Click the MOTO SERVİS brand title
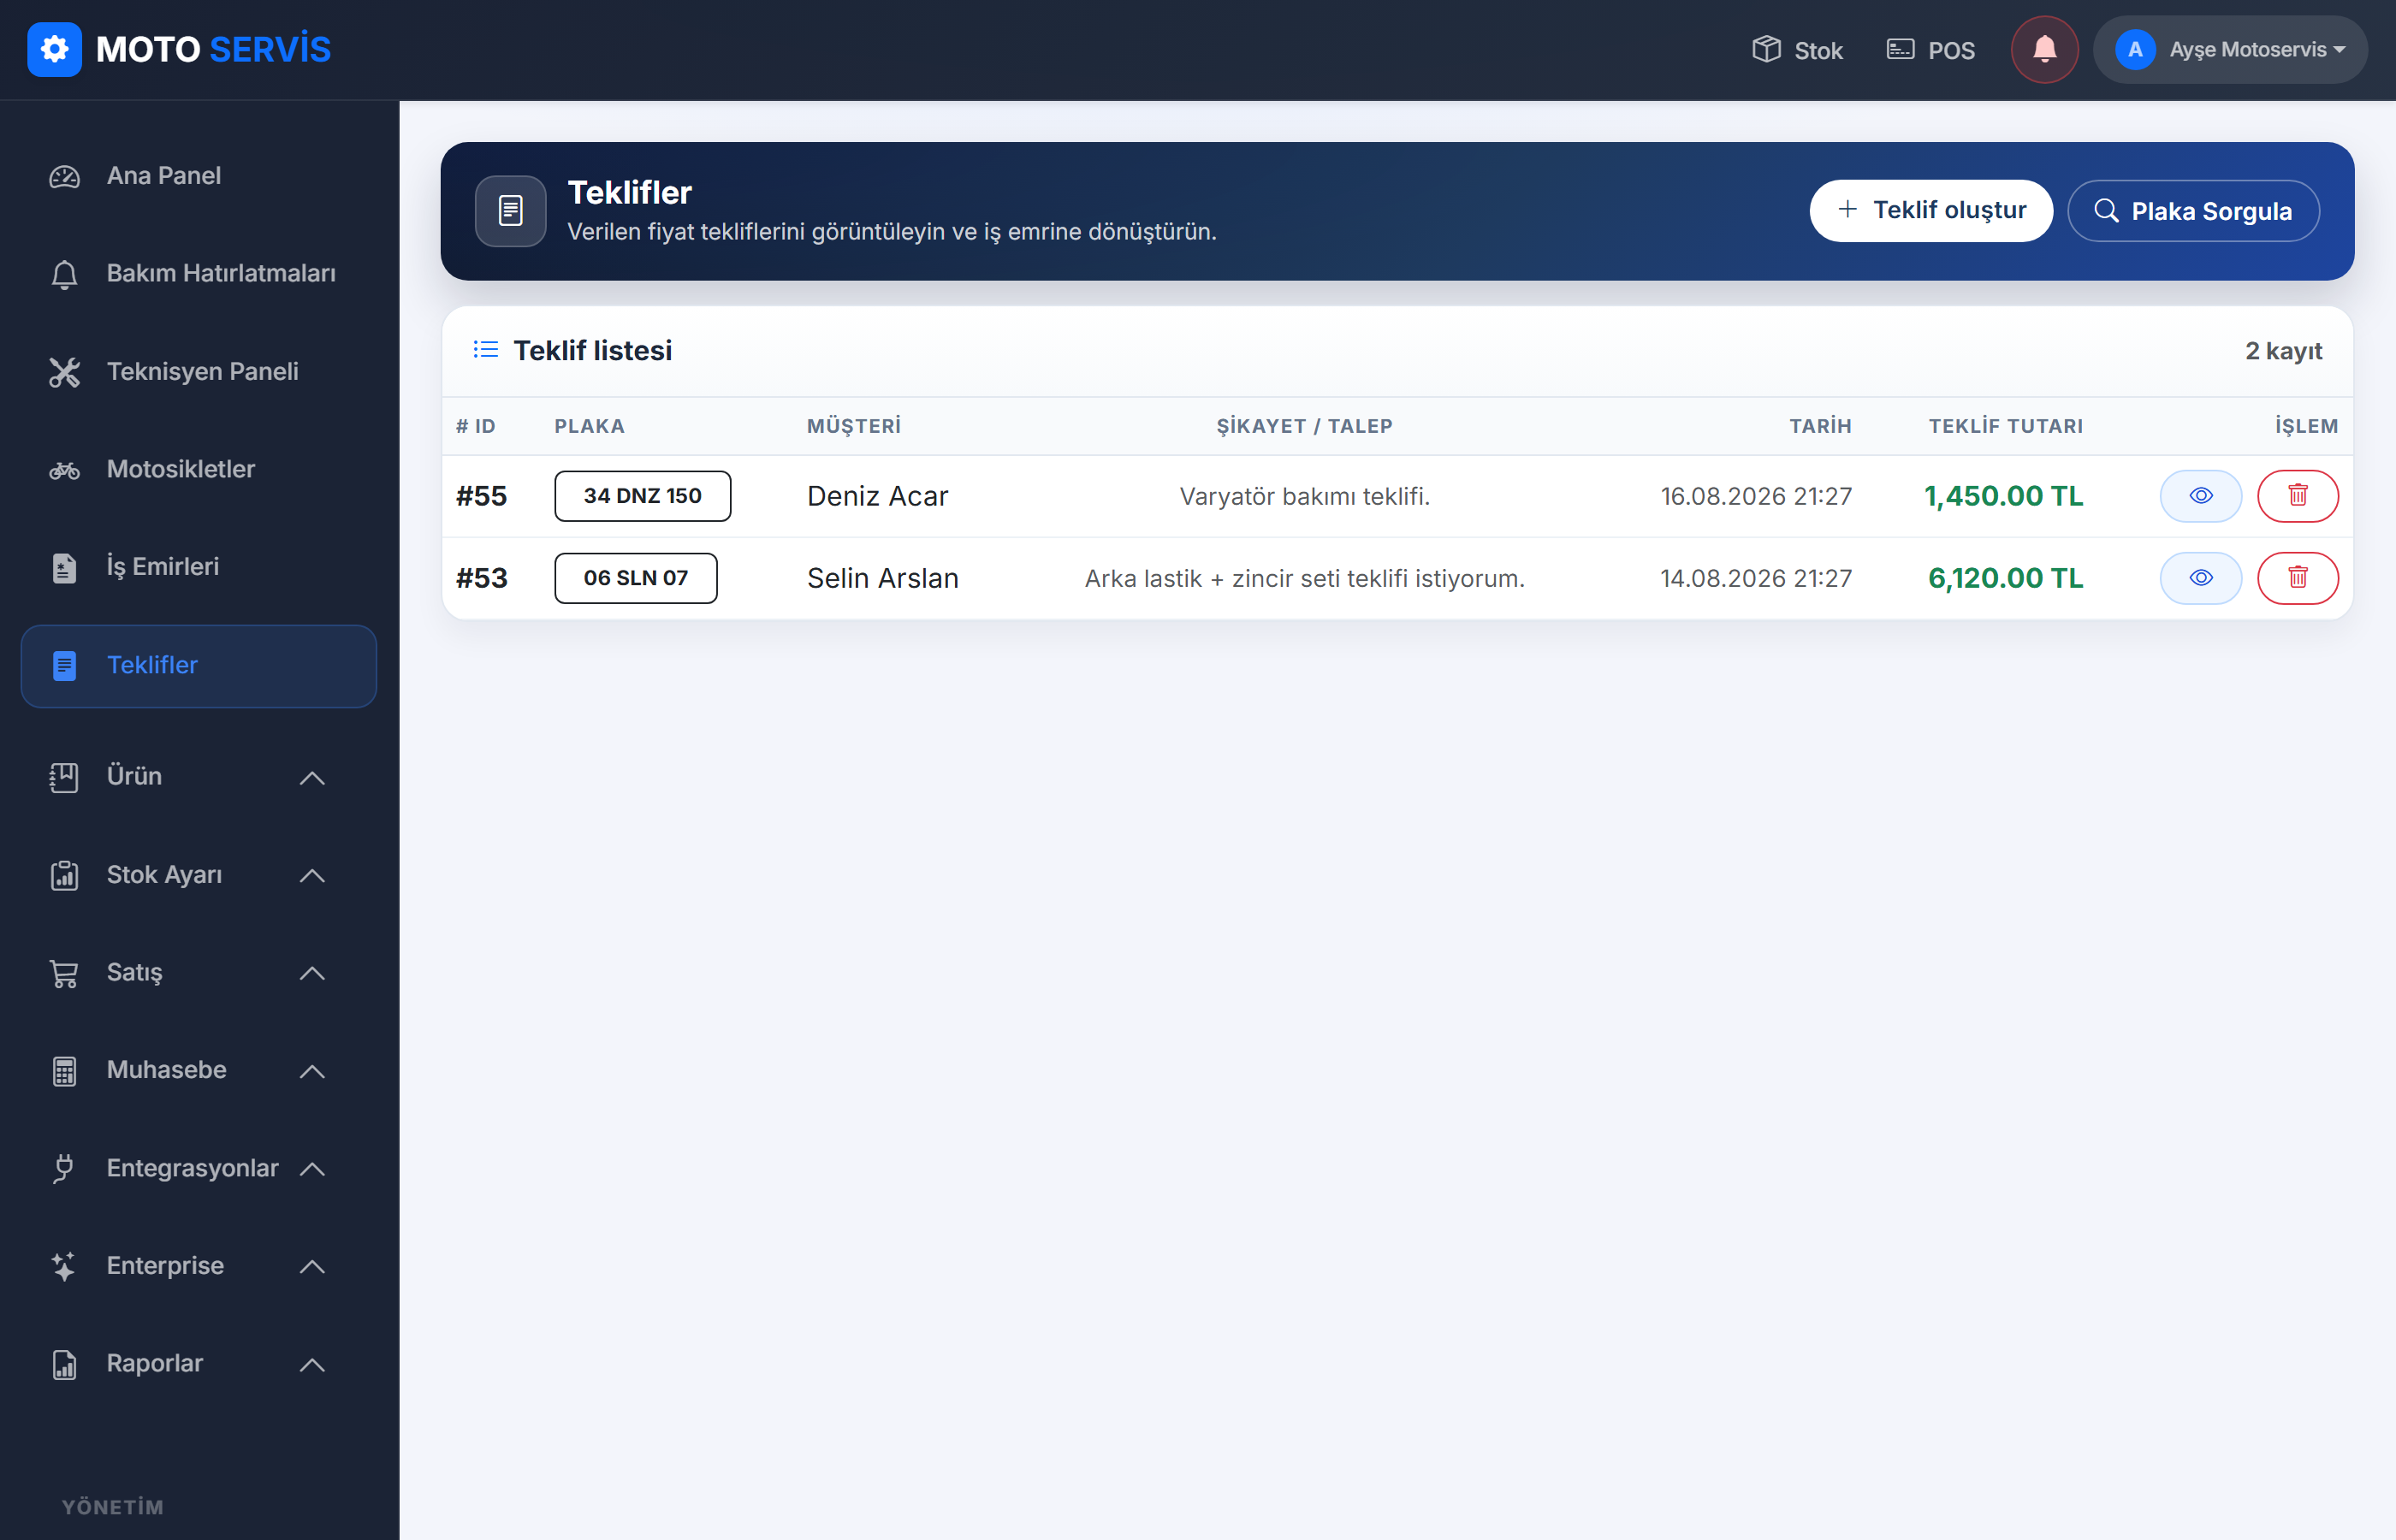Image resolution: width=2396 pixels, height=1540 pixels. click(213, 49)
